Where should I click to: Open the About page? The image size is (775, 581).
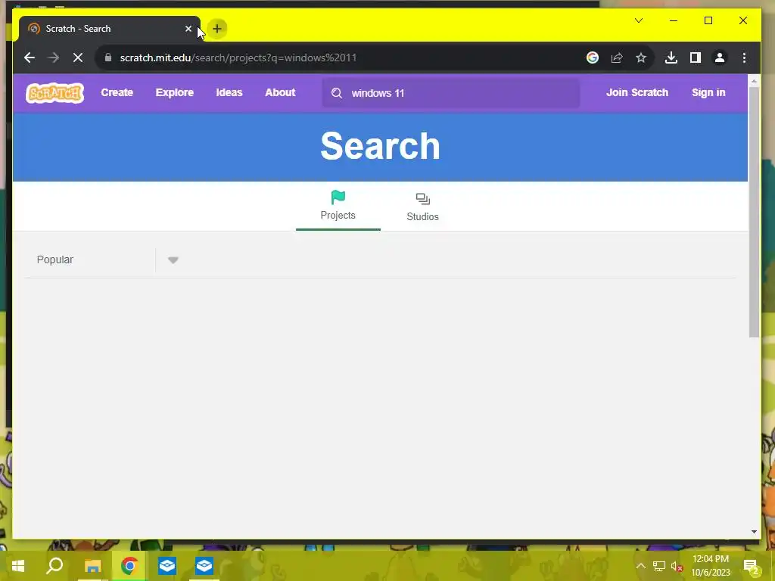pos(280,92)
